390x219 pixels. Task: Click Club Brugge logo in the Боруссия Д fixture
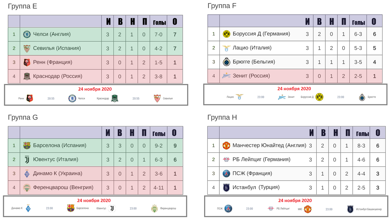click(362, 97)
